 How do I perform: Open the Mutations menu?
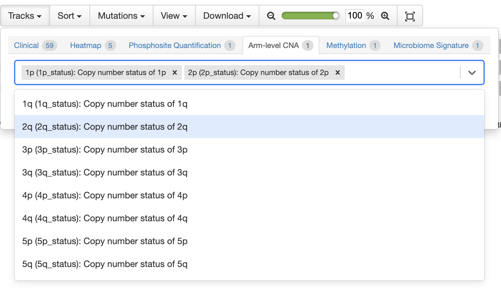[121, 16]
